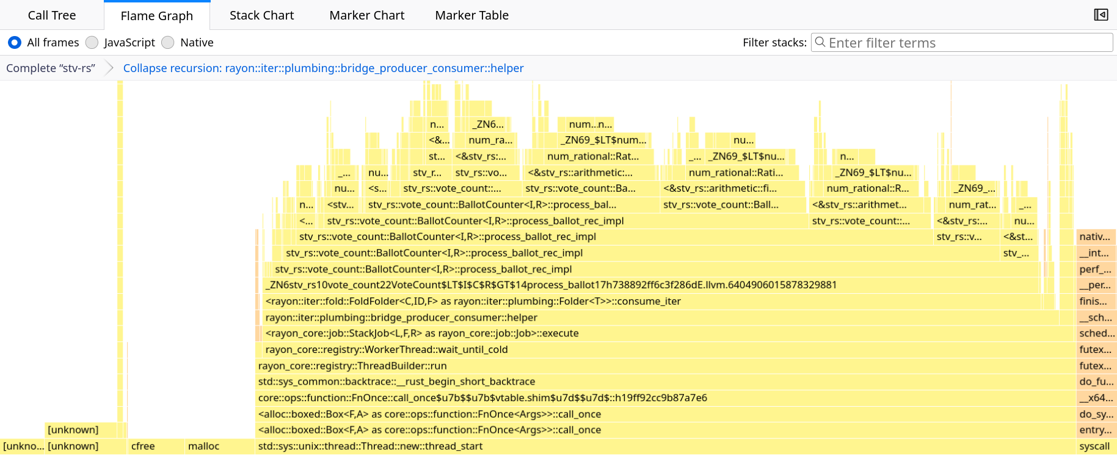
Task: Click the breadcrumb chevron separator
Action: coord(109,68)
